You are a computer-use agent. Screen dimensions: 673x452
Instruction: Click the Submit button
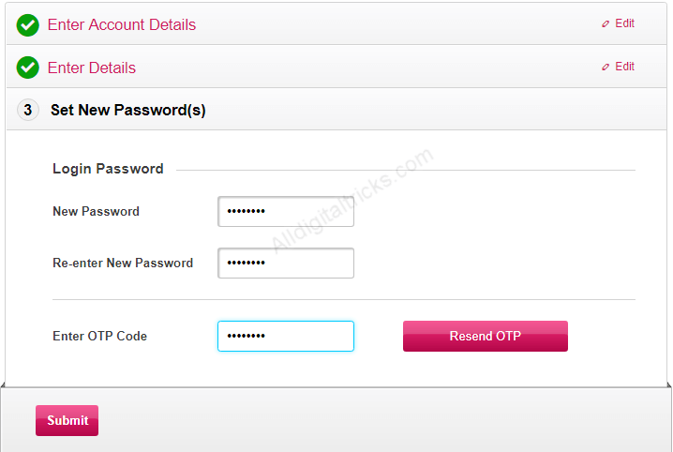click(67, 420)
